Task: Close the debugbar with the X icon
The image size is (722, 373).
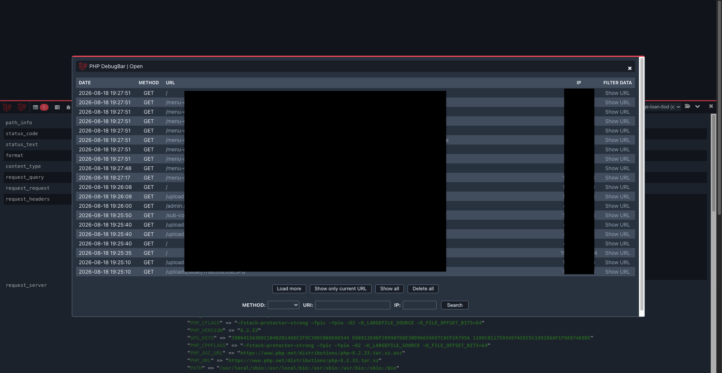Action: pyautogui.click(x=711, y=107)
